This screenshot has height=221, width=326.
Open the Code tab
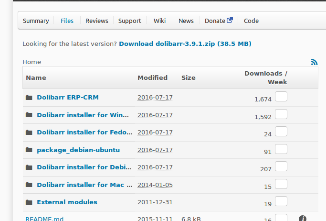pyautogui.click(x=251, y=21)
